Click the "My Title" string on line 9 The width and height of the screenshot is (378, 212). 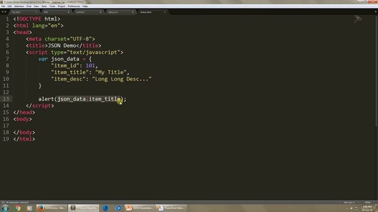click(110, 72)
